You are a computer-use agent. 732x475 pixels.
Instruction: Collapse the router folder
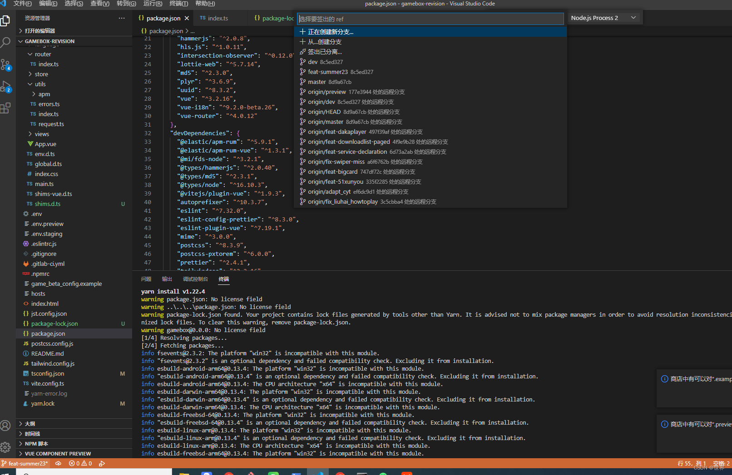click(43, 54)
